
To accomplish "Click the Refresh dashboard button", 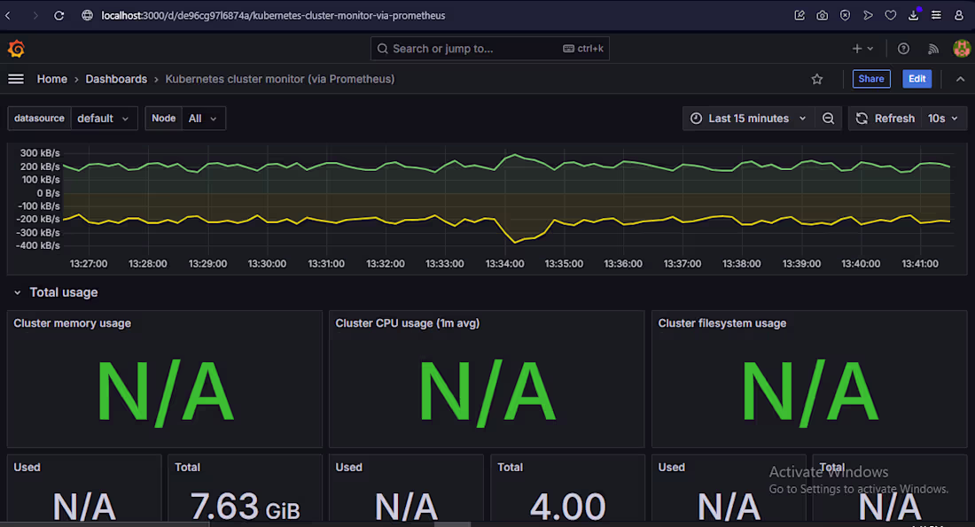I will coord(885,118).
